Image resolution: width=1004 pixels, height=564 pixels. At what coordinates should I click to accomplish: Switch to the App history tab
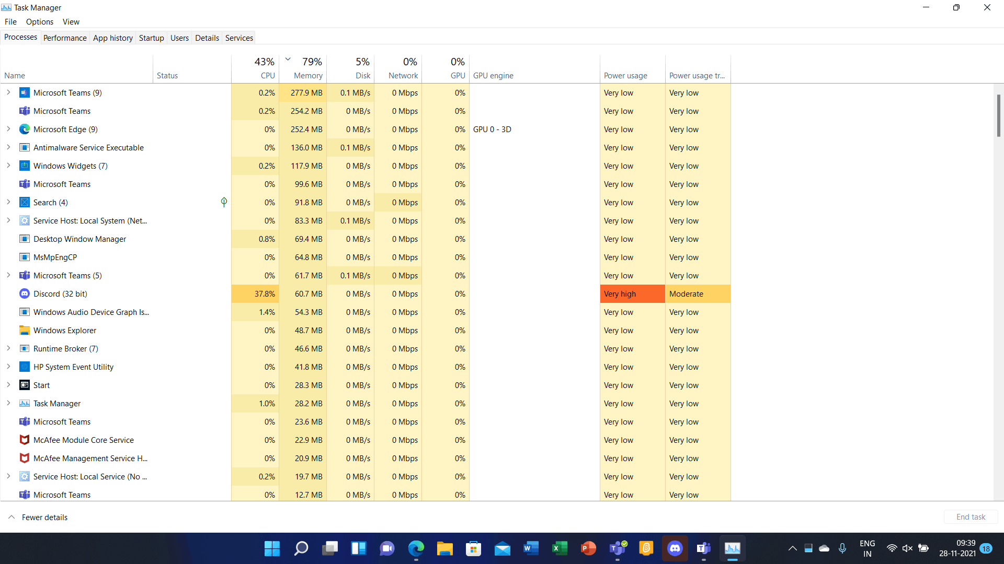tap(113, 38)
